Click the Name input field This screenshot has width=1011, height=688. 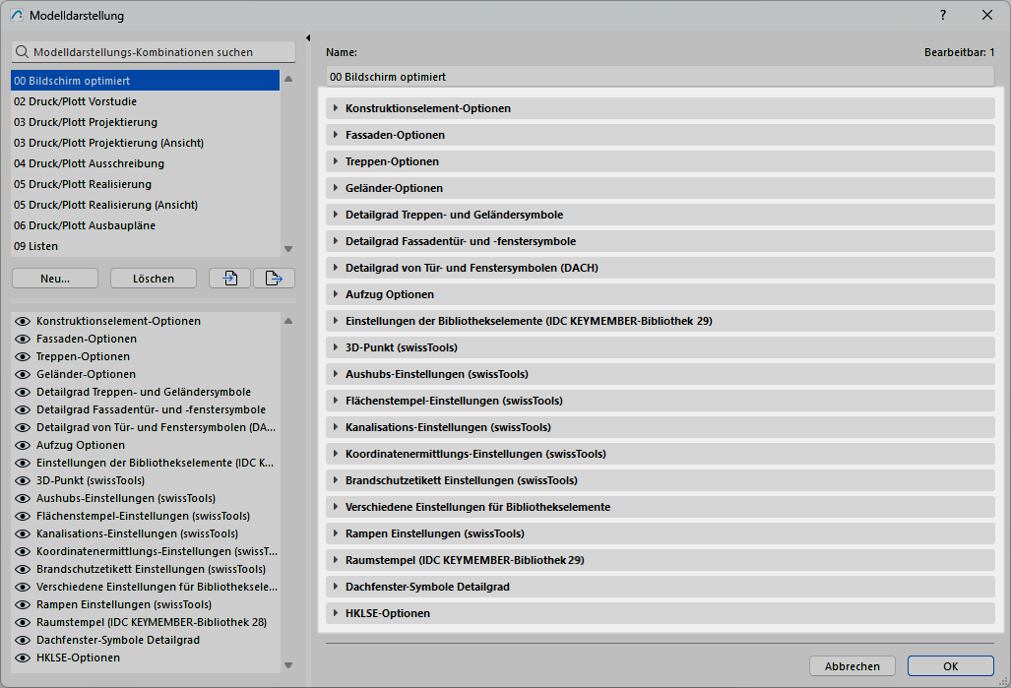pyautogui.click(x=660, y=77)
